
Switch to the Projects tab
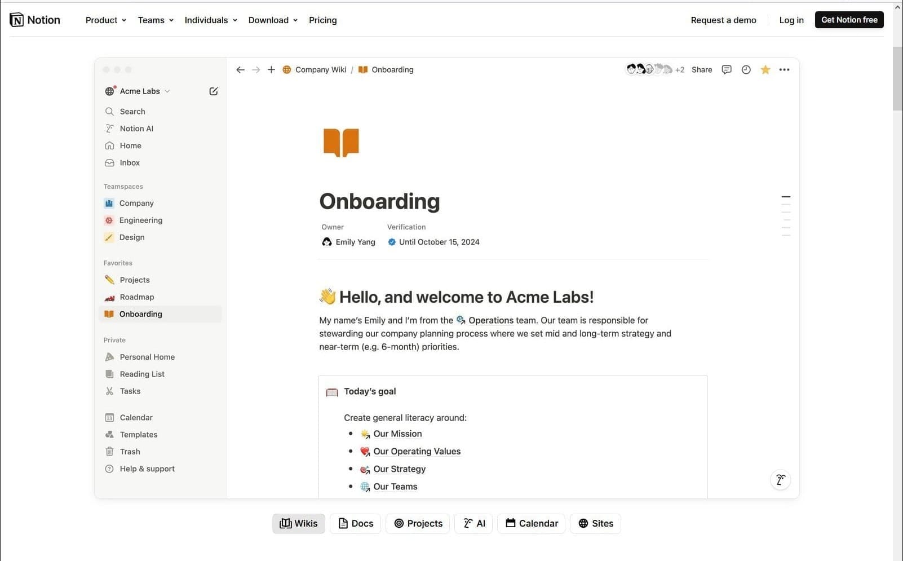pyautogui.click(x=418, y=523)
